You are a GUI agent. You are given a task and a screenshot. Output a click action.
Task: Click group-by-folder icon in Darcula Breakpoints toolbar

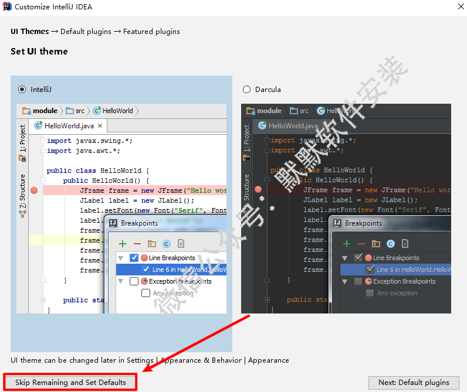point(376,244)
